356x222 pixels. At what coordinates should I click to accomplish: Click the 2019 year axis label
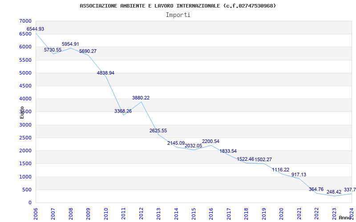click(x=264, y=214)
